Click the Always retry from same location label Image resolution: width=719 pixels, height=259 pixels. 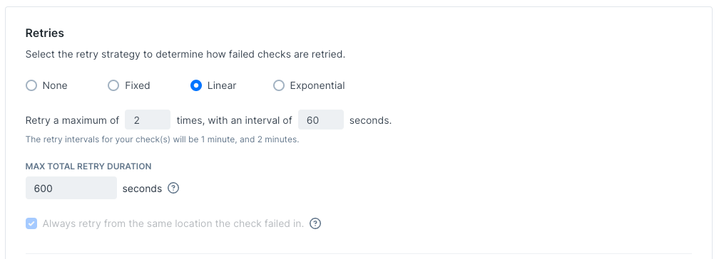tap(173, 223)
